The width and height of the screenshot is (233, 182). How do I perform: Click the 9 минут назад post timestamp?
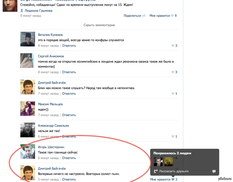pos(31,16)
